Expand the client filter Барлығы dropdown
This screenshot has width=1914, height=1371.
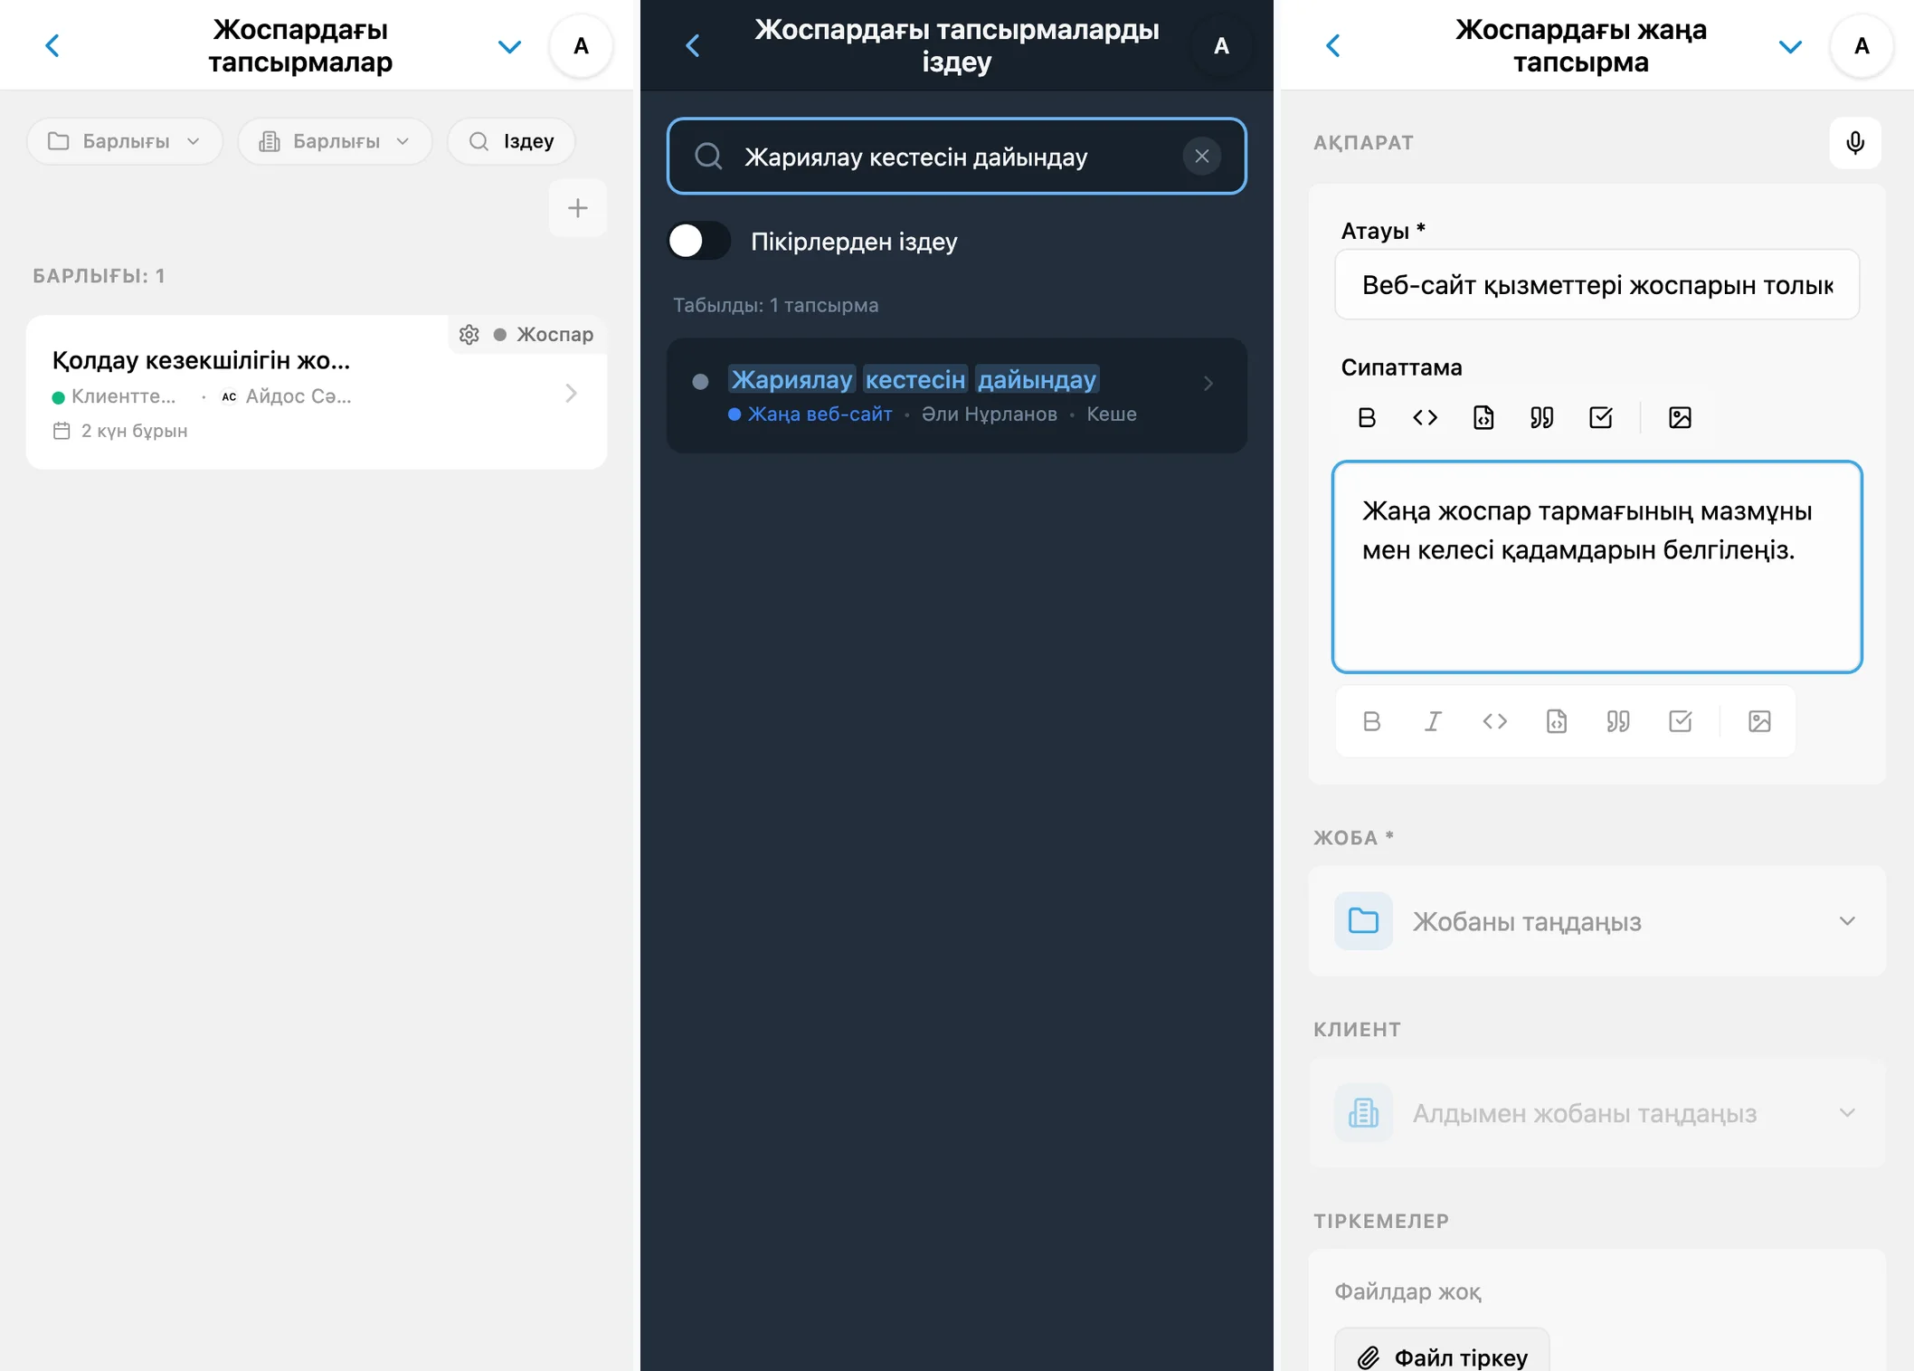pyautogui.click(x=335, y=141)
